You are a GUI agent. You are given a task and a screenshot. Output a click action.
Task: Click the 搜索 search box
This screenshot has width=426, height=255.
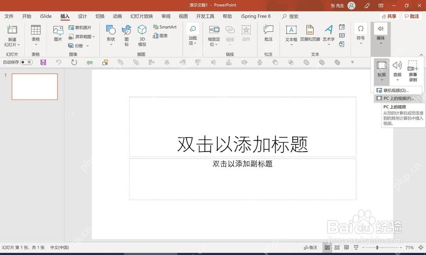click(290, 17)
